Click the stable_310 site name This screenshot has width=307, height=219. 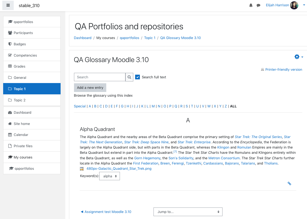pos(29,6)
